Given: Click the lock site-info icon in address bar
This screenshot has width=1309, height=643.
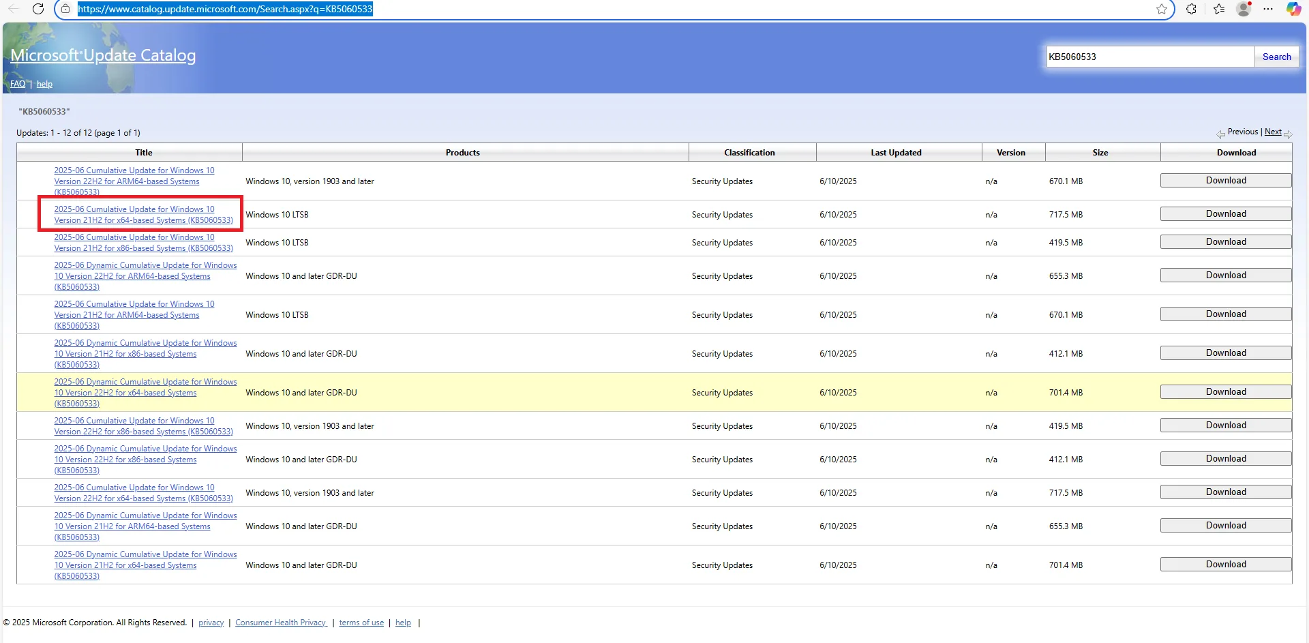Looking at the screenshot, I should point(65,9).
